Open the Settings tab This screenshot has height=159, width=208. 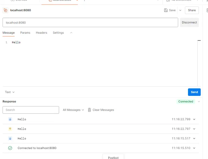[58, 33]
